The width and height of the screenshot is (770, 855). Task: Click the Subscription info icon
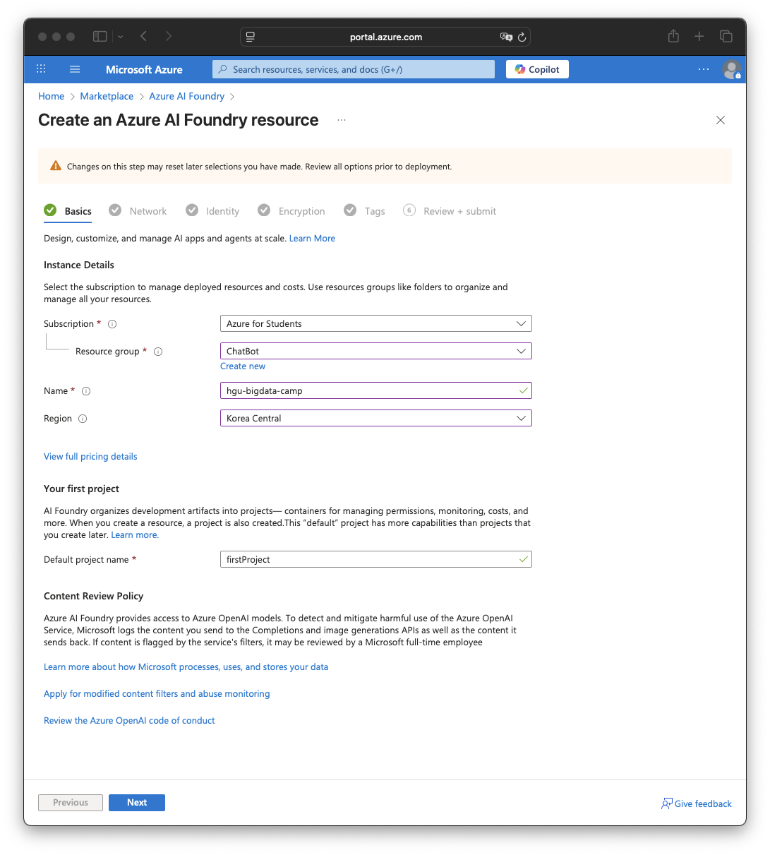[112, 324]
